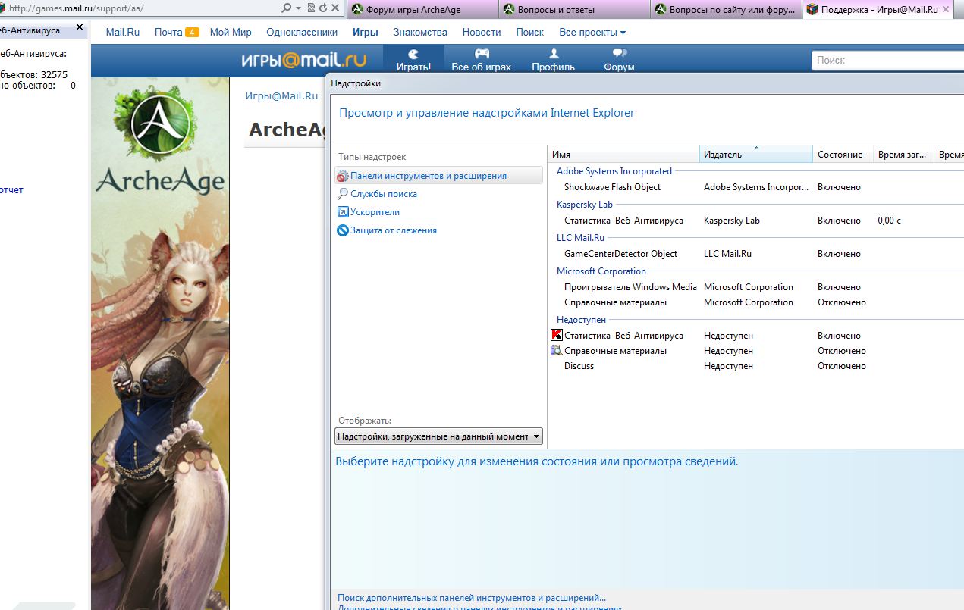Click the site Поиск search field
Screen dimensions: 964x610
pos(887,60)
